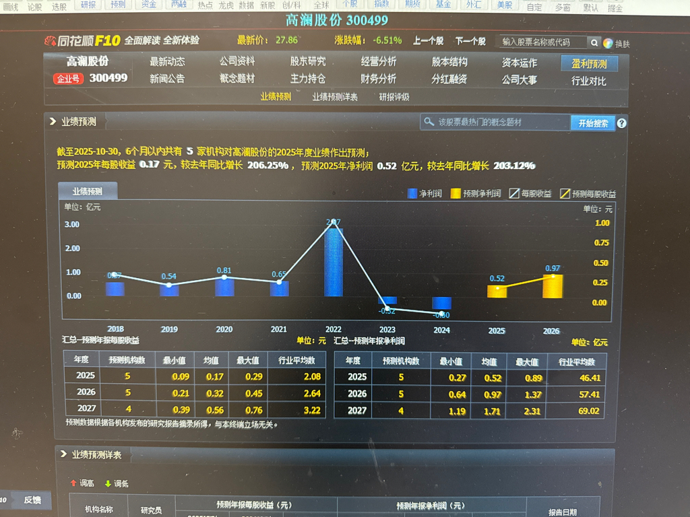Screen dimensions: 690x517
Task: Click the 上一个股 link
Action: 428,41
